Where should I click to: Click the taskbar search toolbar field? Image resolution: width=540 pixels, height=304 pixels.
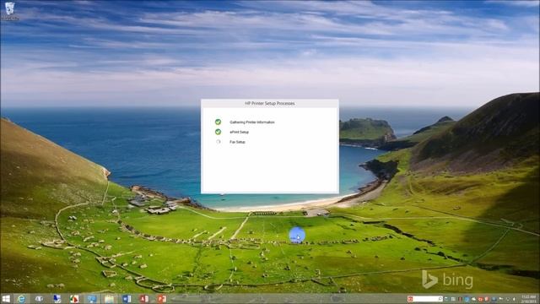pos(425,299)
